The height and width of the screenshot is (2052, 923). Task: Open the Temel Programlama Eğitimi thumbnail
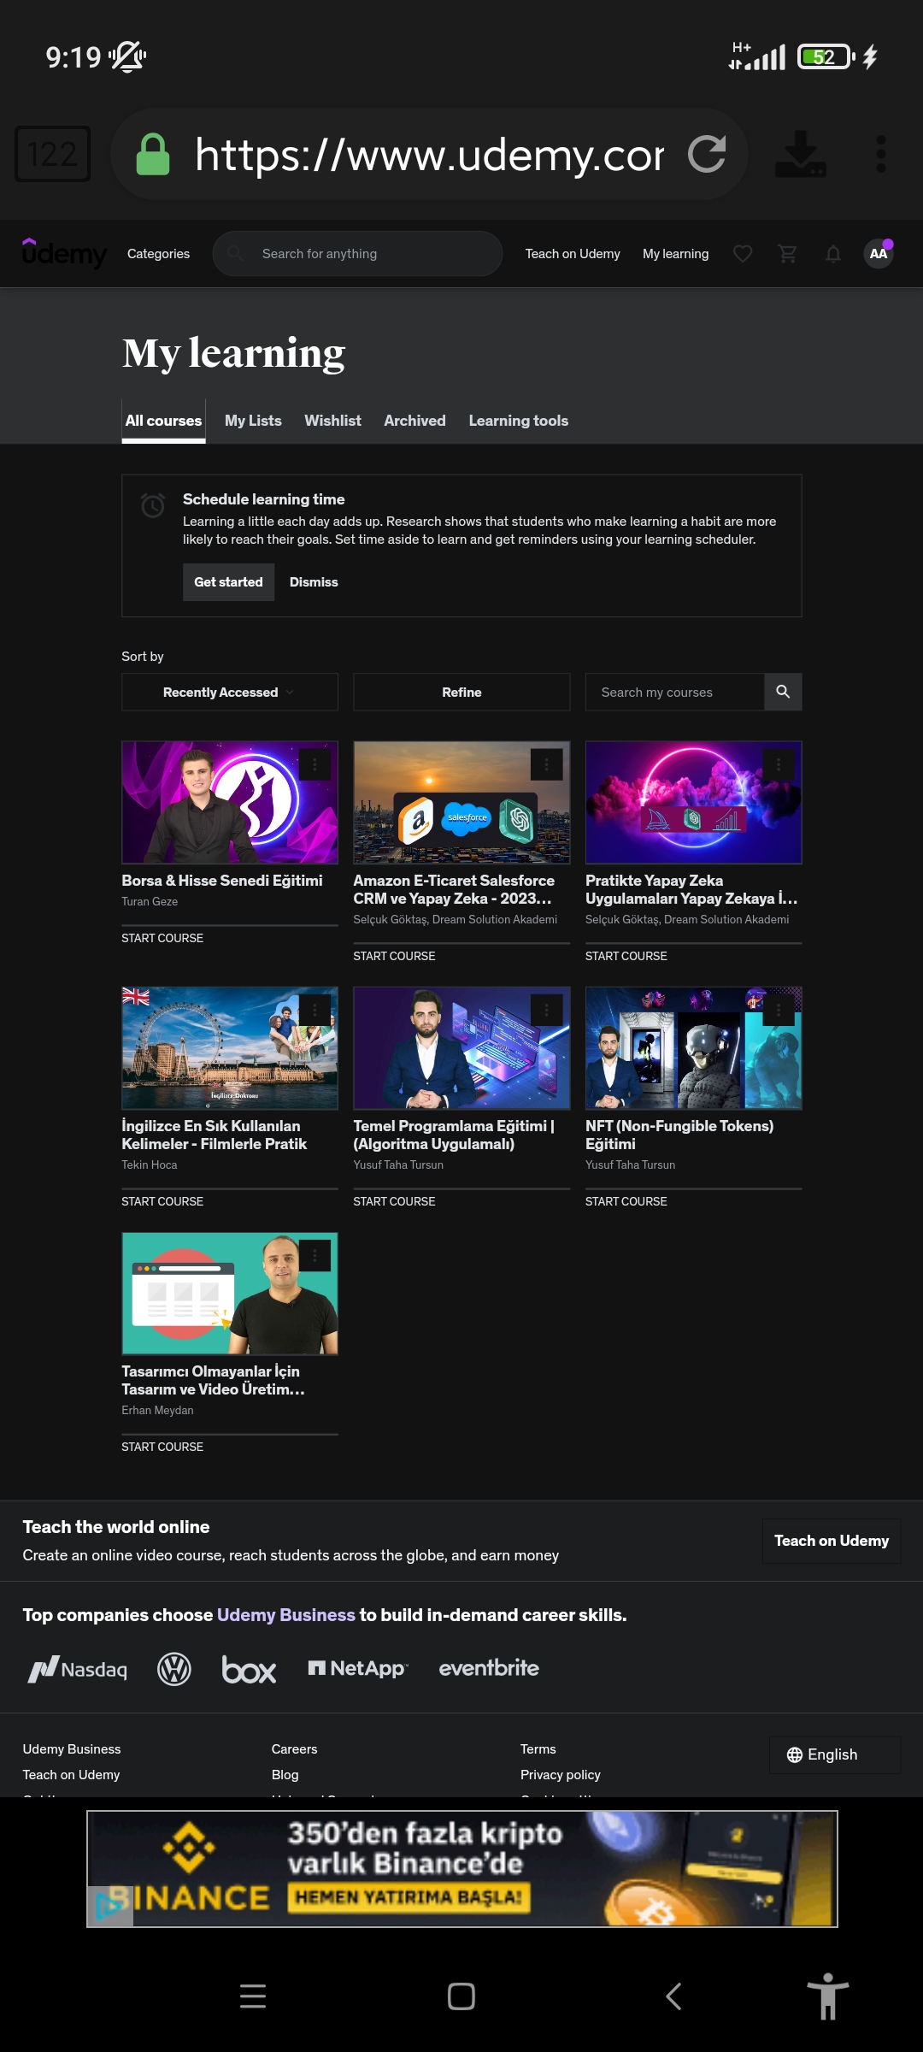click(461, 1047)
